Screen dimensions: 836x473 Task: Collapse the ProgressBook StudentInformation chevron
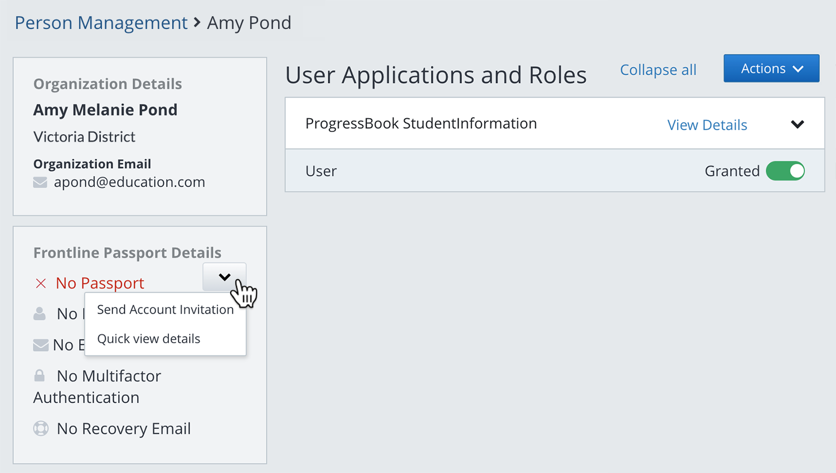797,124
